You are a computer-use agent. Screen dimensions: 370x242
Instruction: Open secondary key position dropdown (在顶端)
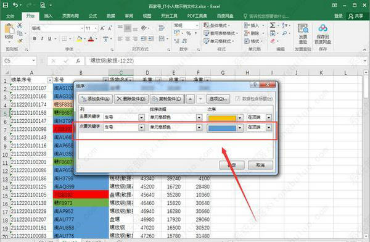(x=269, y=127)
